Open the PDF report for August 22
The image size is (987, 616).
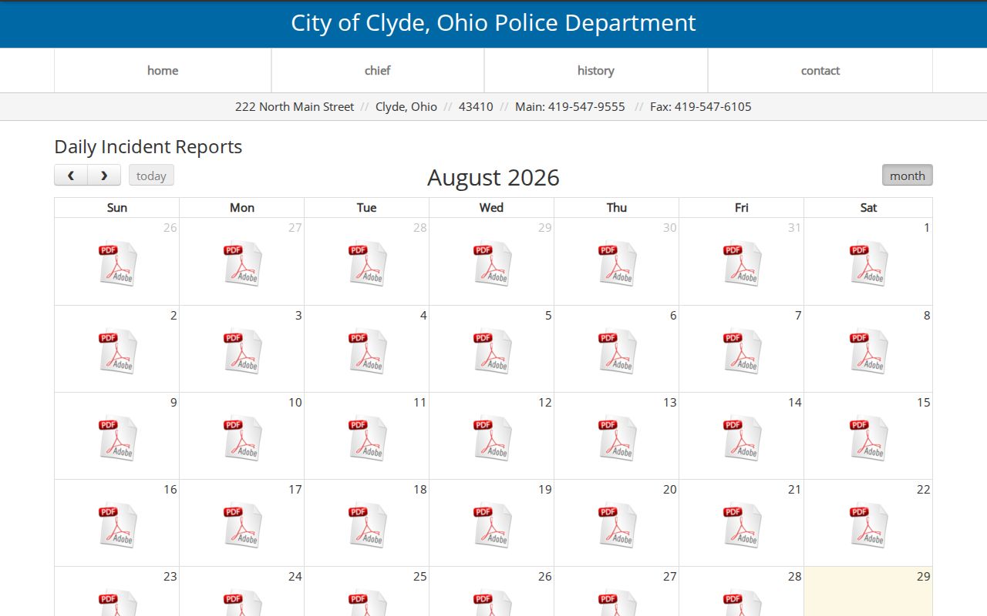click(868, 525)
